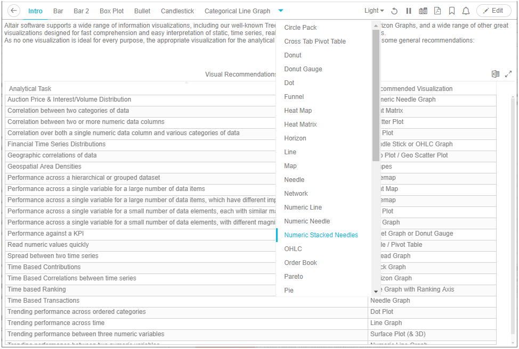Go to the Bar 2 tab
Screen dimensions: 519x349
coord(82,11)
